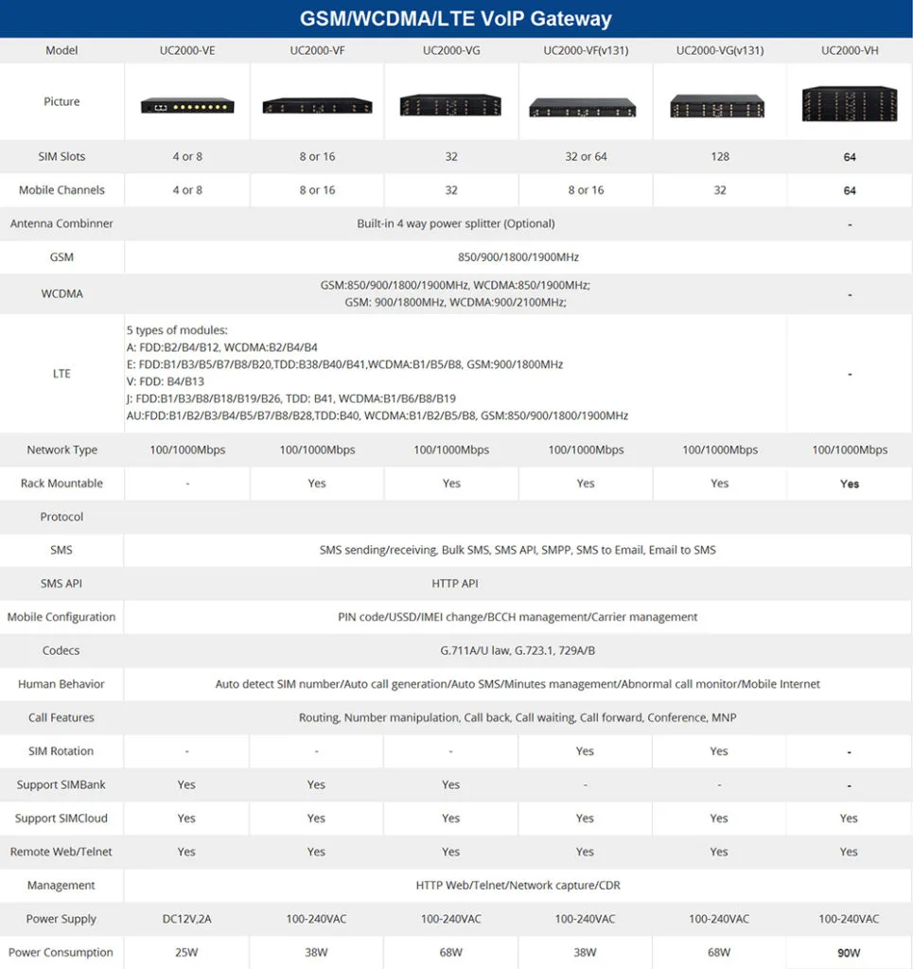Select the 90W Power Consumption value
This screenshot has height=969, width=913.
pos(849,952)
